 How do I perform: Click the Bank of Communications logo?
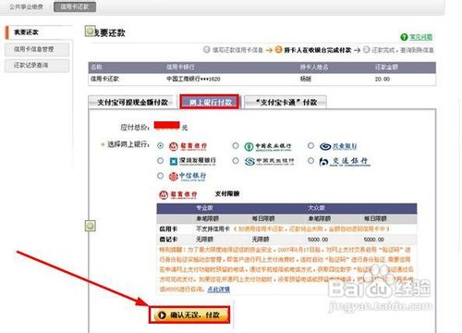click(x=345, y=161)
